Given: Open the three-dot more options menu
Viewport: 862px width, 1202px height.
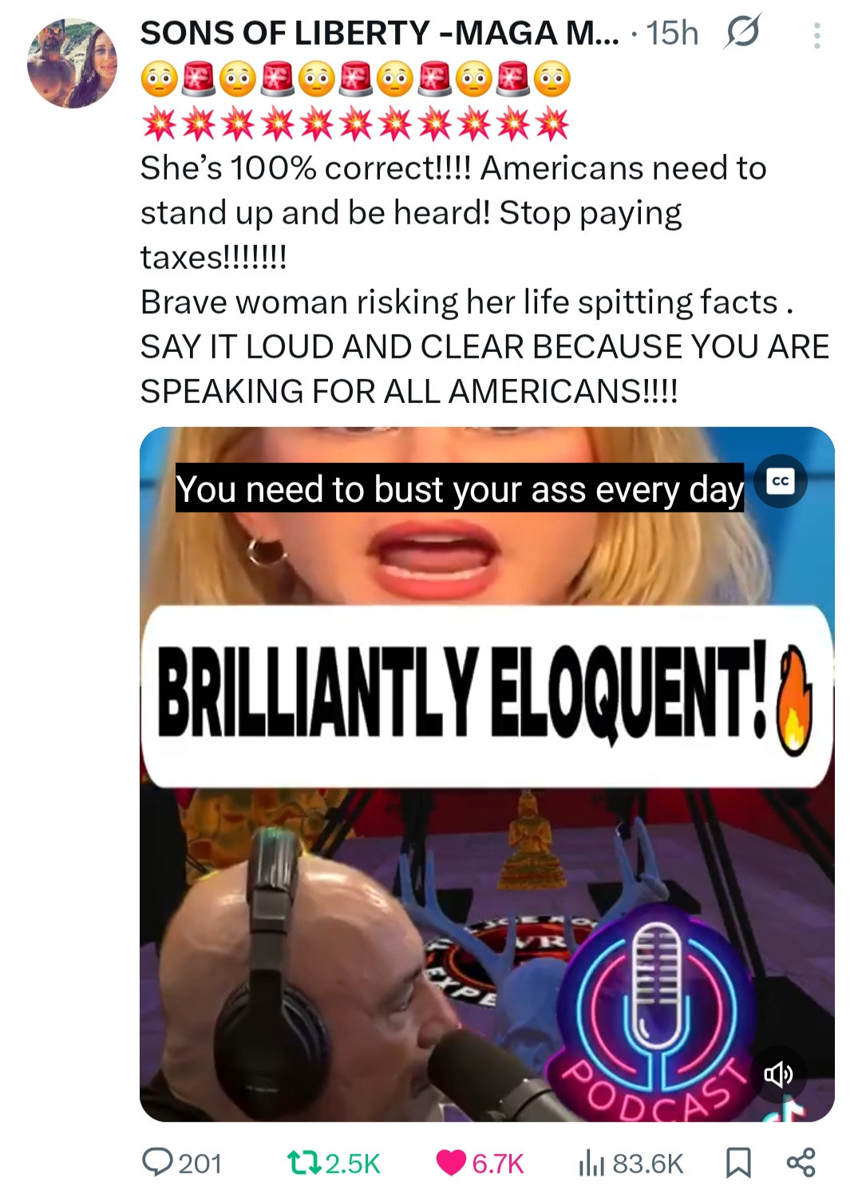Looking at the screenshot, I should click(x=817, y=36).
